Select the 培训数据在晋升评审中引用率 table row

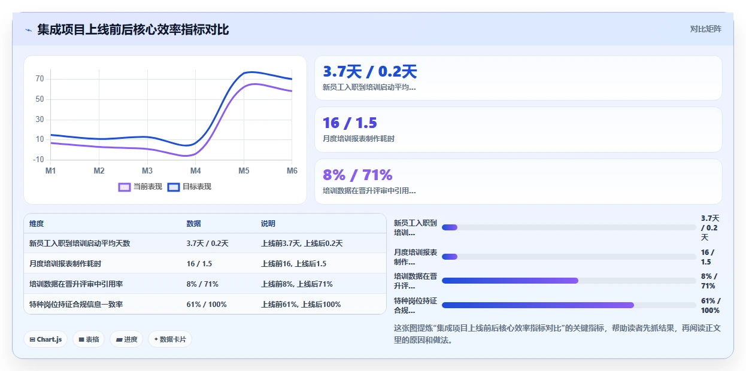[205, 284]
